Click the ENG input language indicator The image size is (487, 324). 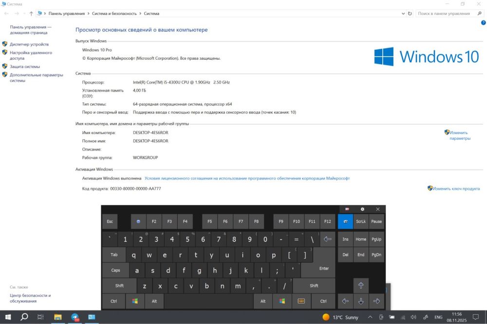click(x=438, y=317)
